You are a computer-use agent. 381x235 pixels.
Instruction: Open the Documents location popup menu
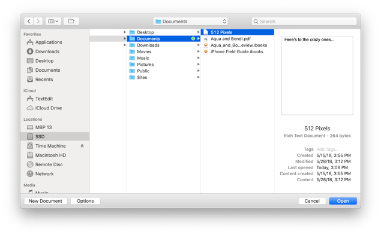(191, 22)
